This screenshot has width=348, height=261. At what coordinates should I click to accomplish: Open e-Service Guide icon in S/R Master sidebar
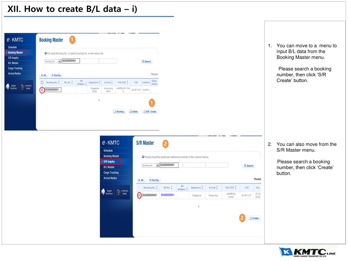click(122, 192)
